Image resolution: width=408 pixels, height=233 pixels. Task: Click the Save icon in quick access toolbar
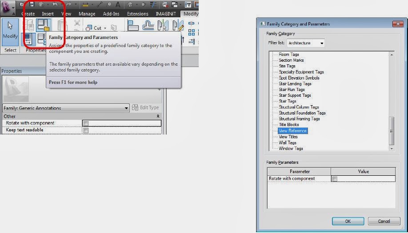(32, 4)
